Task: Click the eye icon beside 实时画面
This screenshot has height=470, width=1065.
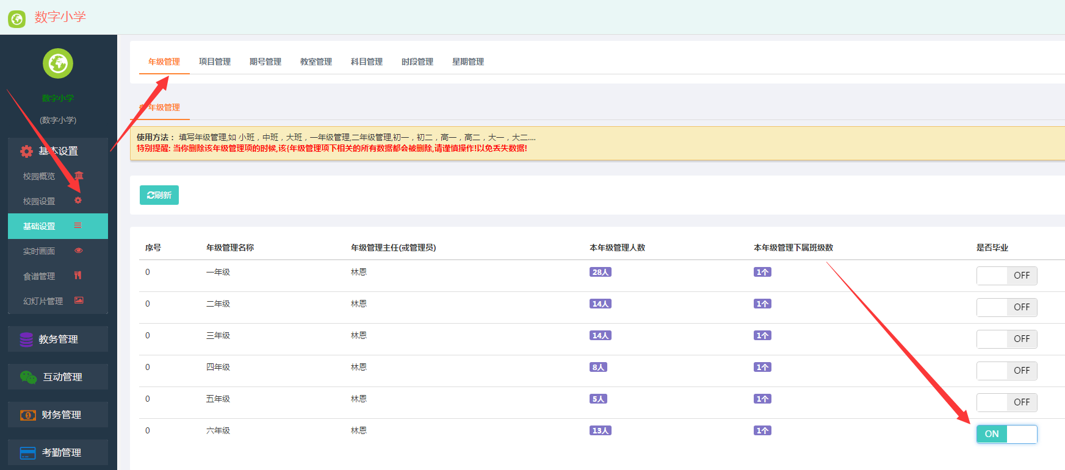Action: (x=78, y=251)
